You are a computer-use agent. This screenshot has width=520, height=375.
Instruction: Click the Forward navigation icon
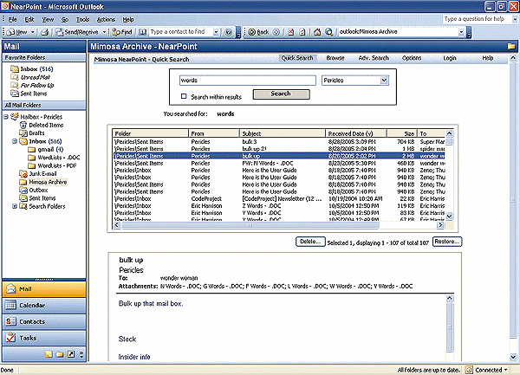click(276, 32)
